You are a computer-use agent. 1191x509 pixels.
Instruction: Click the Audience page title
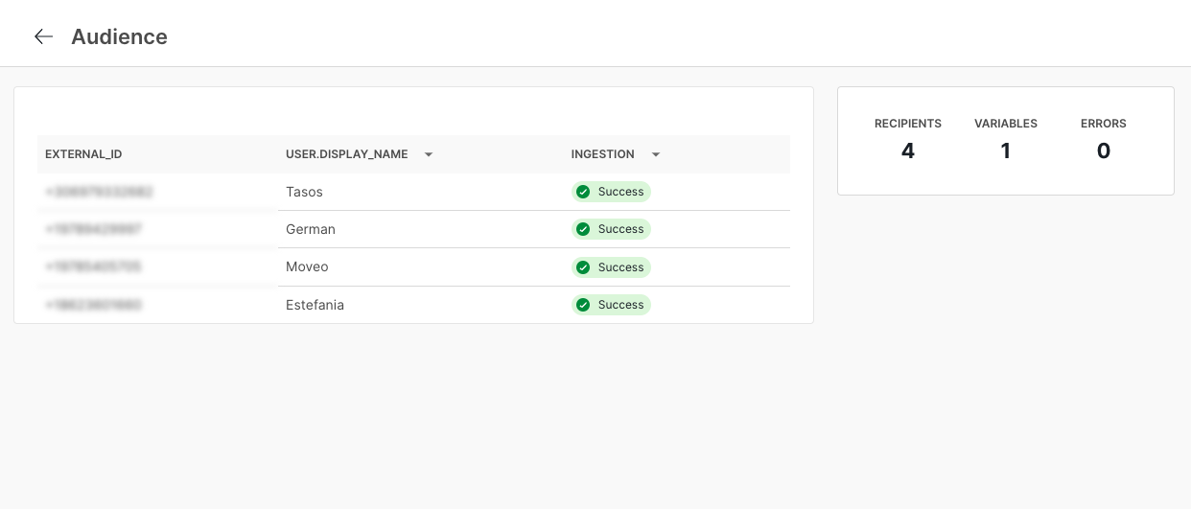119,36
